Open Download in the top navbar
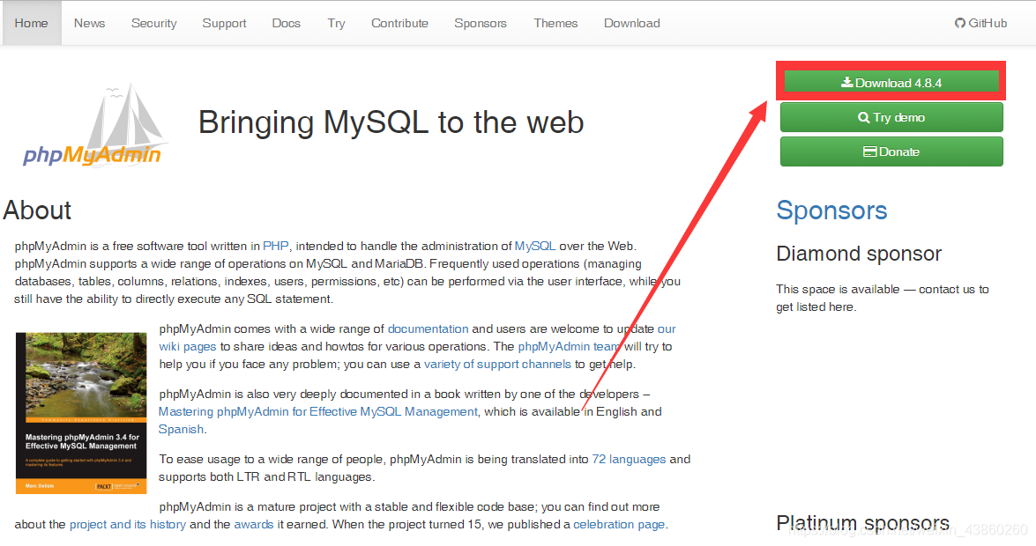The width and height of the screenshot is (1036, 546). (631, 23)
